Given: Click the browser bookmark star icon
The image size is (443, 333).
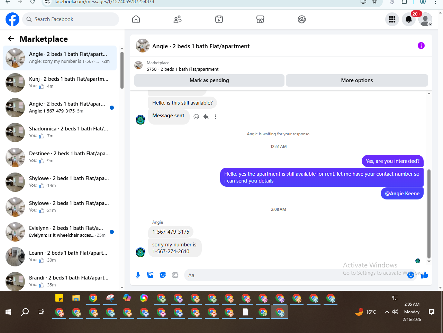Looking at the screenshot, I should point(374,2).
